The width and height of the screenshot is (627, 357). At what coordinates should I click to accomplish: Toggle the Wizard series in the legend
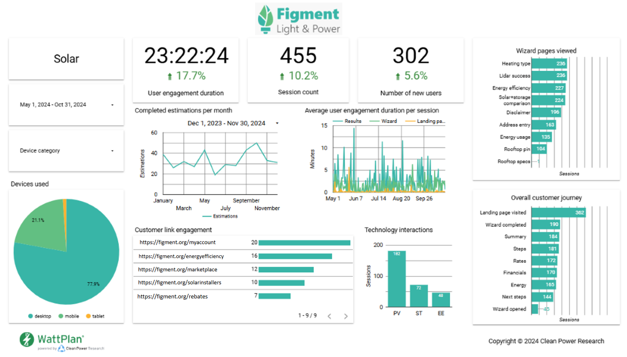pos(383,121)
